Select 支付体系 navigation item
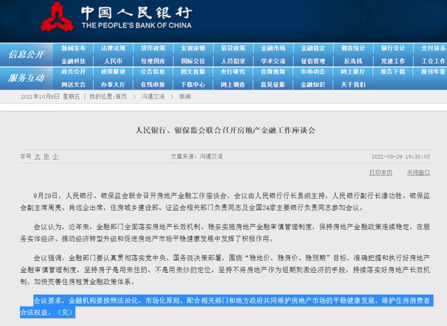The height and width of the screenshot is (326, 447). click(433, 48)
